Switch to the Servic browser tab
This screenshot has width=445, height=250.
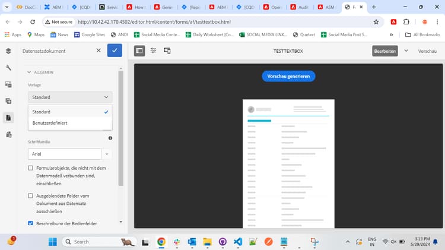(109, 7)
